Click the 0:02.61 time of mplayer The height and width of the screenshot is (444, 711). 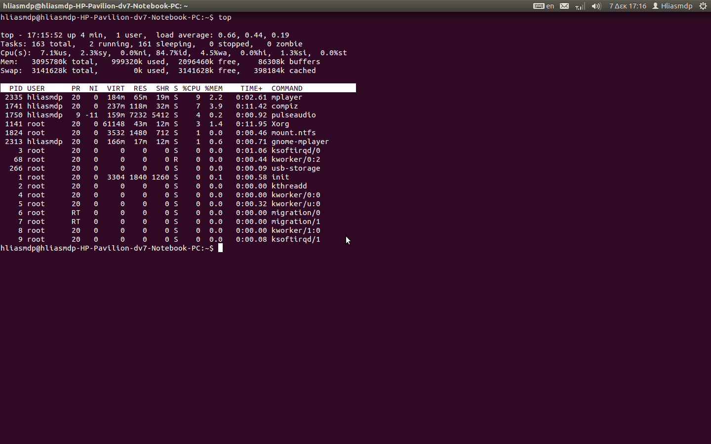click(251, 97)
